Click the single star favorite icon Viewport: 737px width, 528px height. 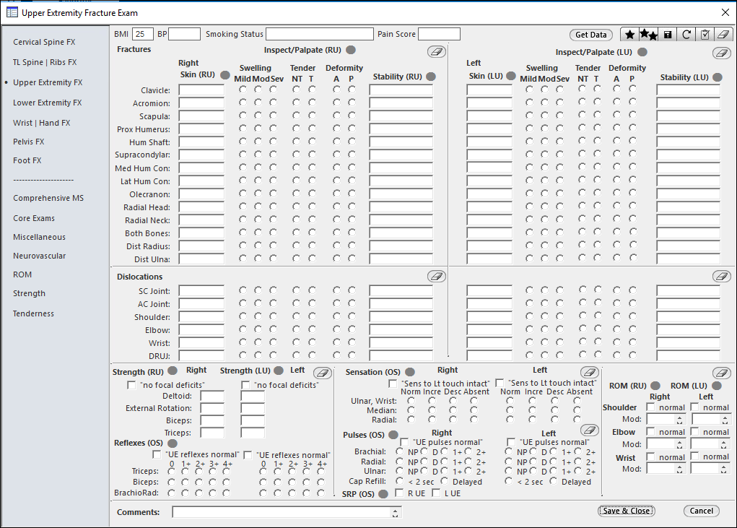[x=630, y=35]
